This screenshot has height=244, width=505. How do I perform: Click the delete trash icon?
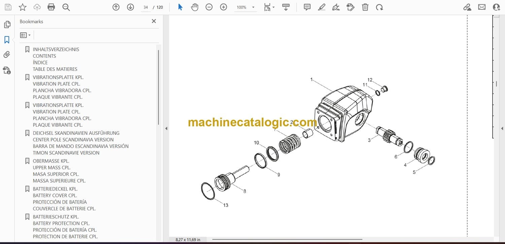click(x=365, y=7)
